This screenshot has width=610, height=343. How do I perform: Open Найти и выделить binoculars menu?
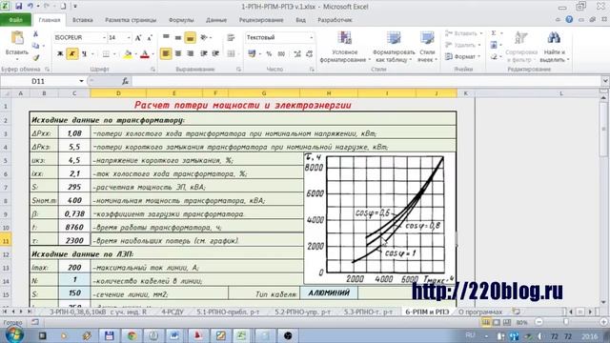(555, 47)
